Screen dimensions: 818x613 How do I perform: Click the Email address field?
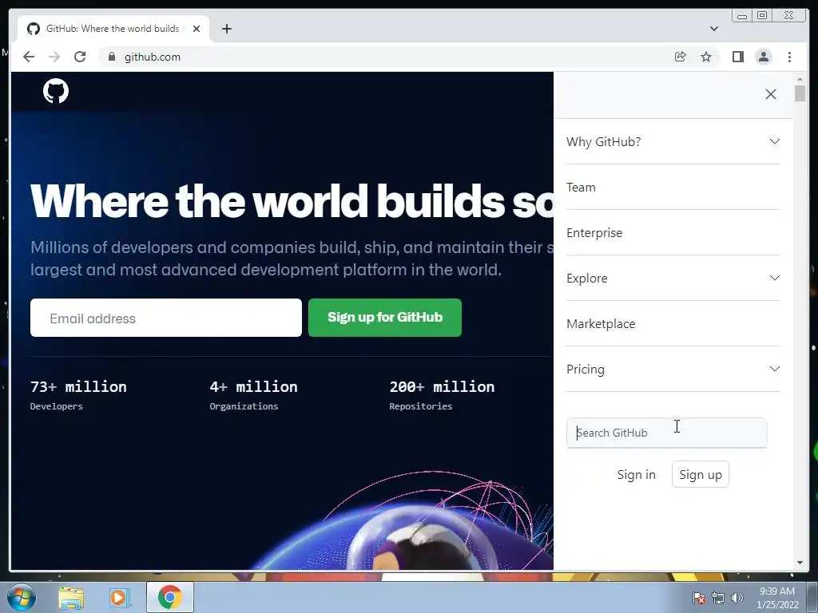166,318
